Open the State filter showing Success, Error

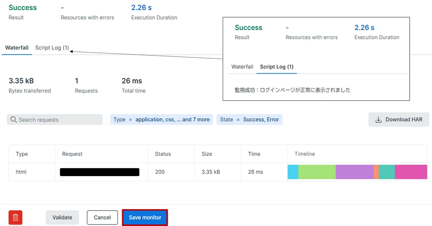click(x=249, y=120)
